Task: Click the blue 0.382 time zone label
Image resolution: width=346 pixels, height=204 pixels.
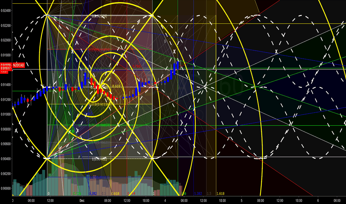Action: tap(93, 194)
